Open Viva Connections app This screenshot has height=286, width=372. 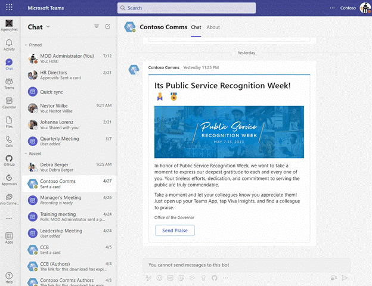pos(9,200)
